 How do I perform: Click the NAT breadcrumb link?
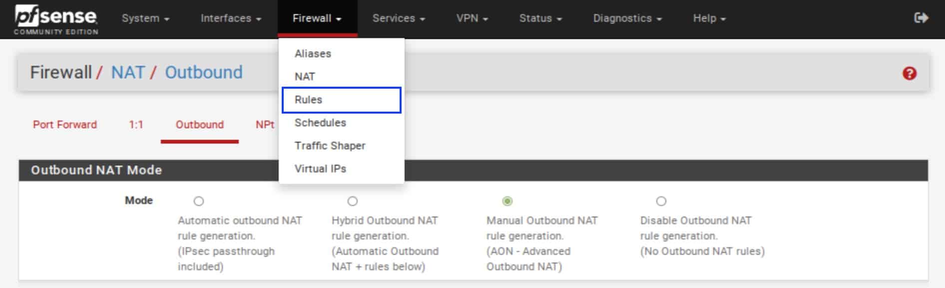pyautogui.click(x=128, y=72)
